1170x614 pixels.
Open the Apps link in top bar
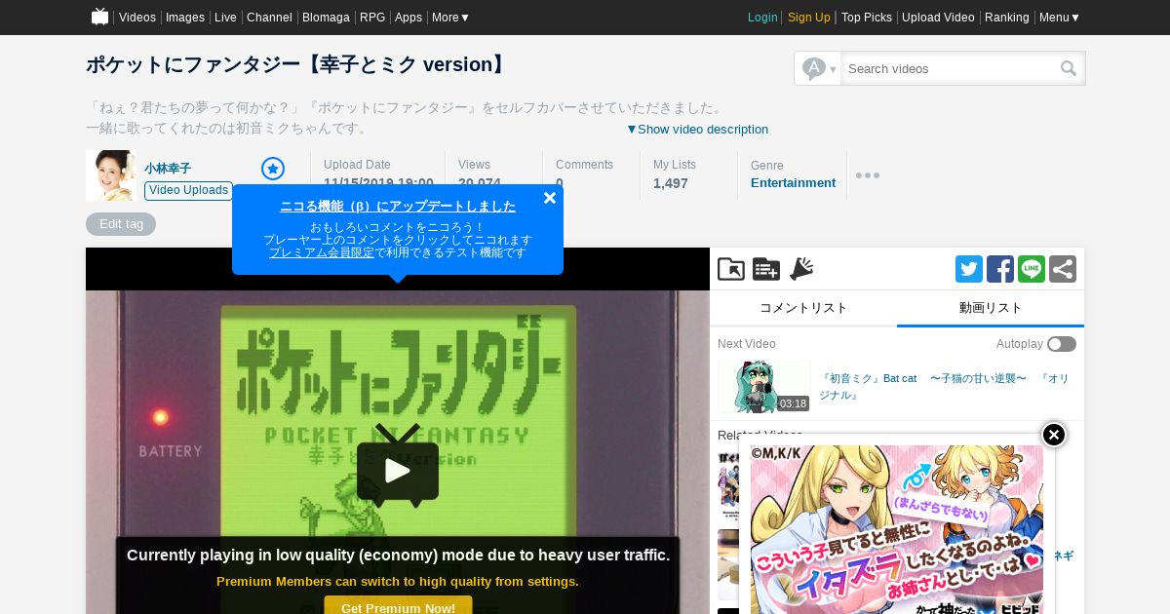coord(409,18)
